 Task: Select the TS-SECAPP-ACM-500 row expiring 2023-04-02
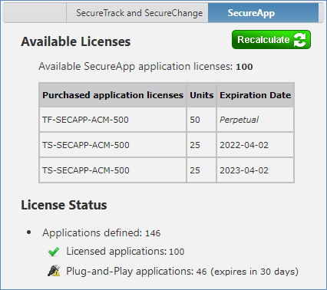(x=167, y=170)
